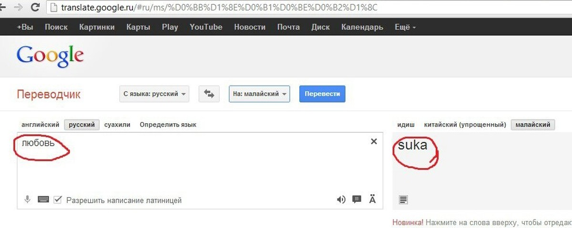Toggle the Разрешить написание латиницей checkbox
This screenshot has height=228, width=572.
58,200
